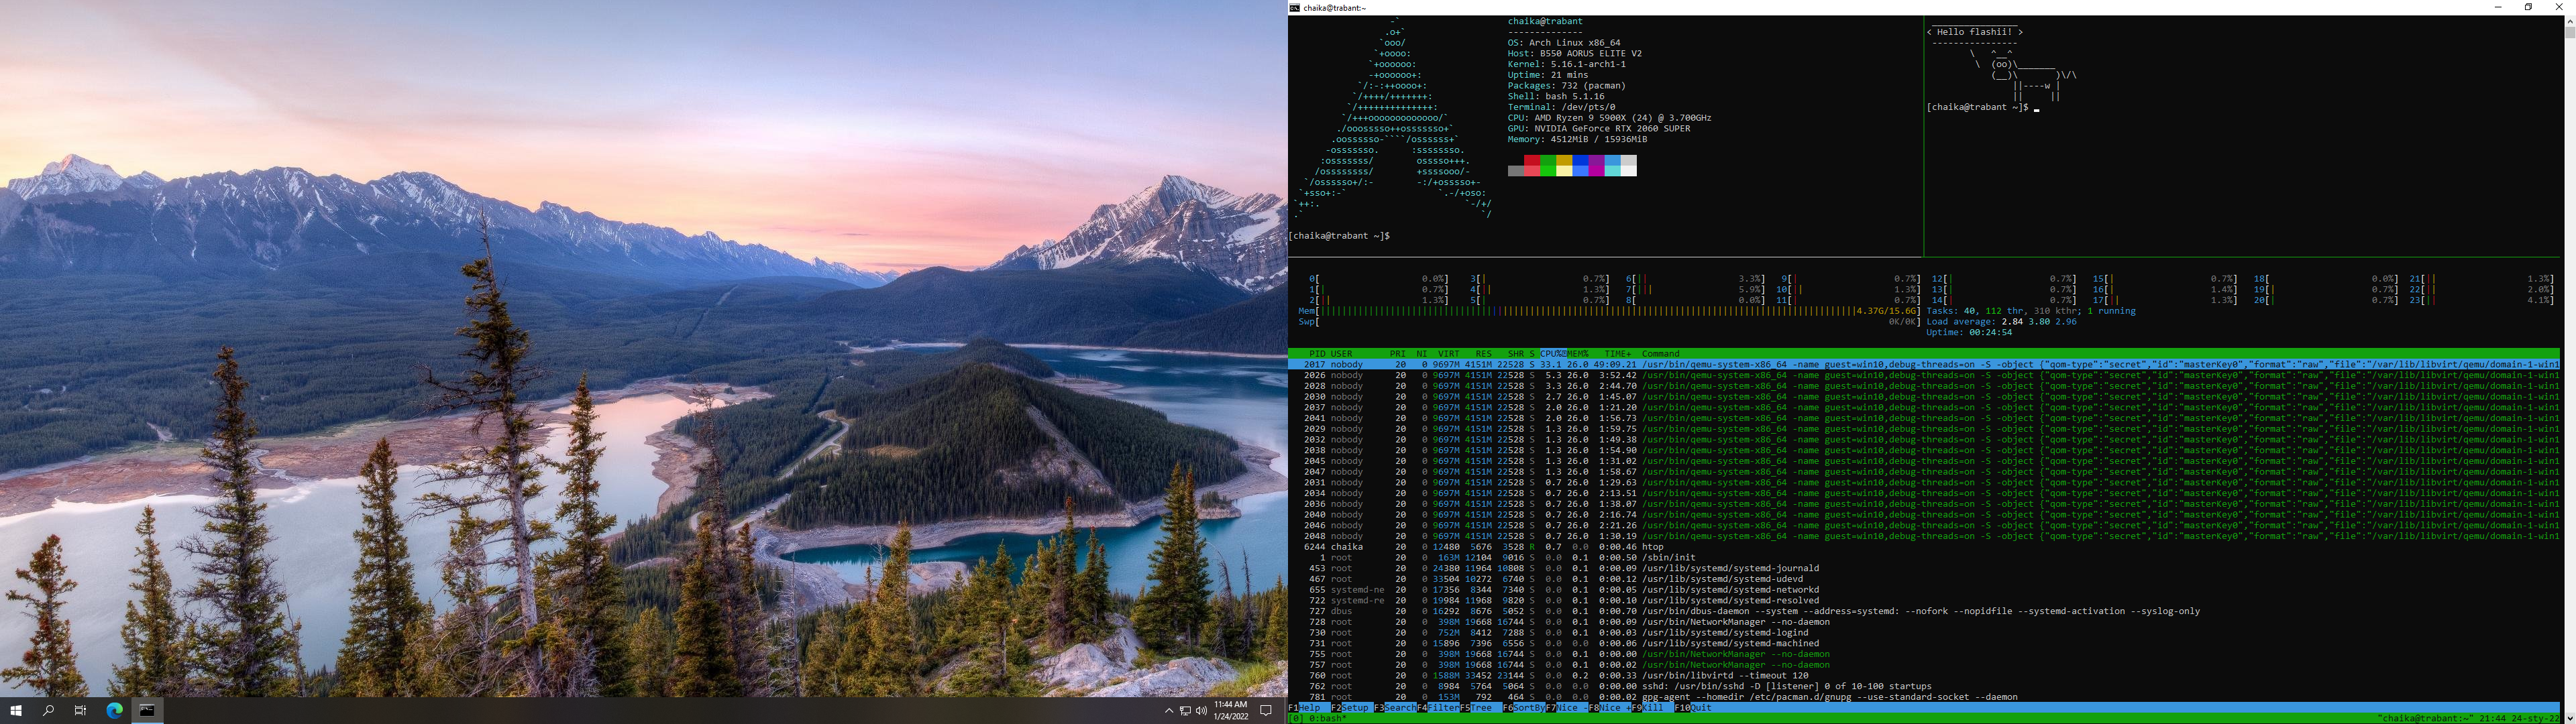Image resolution: width=2576 pixels, height=724 pixels.
Task: Select F4 Filter in htop
Action: pyautogui.click(x=1438, y=708)
